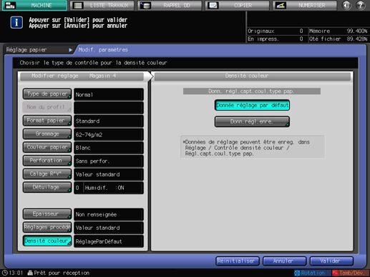Click the Mémoire 99.400% readout
The height and width of the screenshot is (277, 370).
(339, 31)
